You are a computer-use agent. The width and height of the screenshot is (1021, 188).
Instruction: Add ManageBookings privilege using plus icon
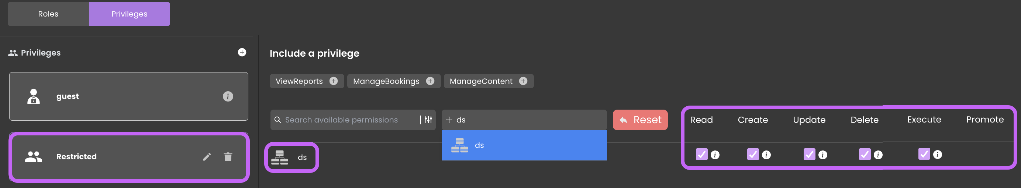pos(430,81)
